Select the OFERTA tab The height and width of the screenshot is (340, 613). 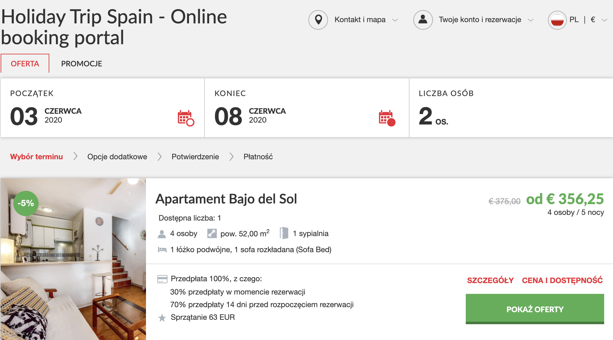[25, 64]
